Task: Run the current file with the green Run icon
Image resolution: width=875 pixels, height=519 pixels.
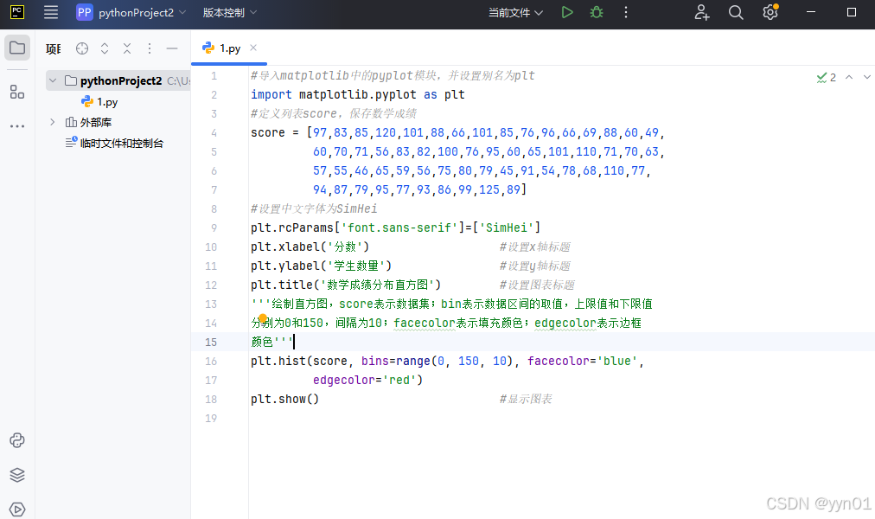Action: (x=567, y=12)
